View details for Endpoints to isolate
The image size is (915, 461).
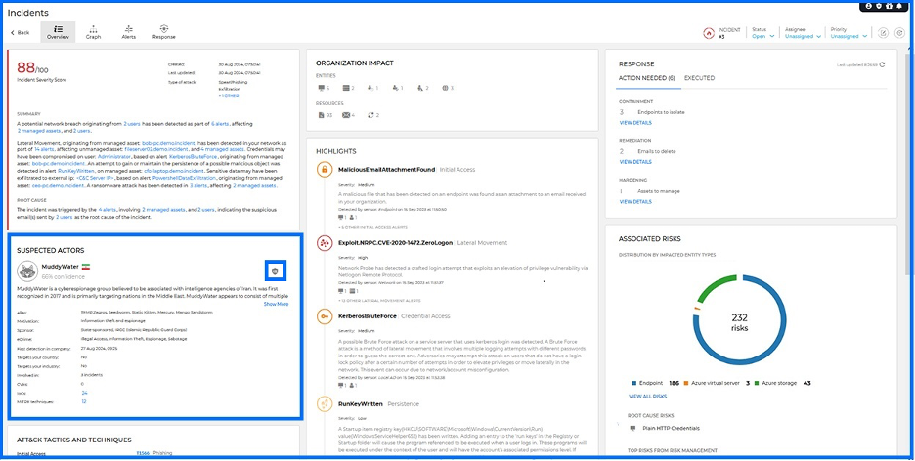point(635,123)
